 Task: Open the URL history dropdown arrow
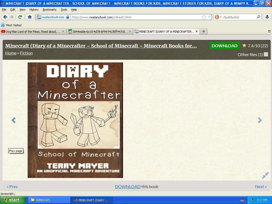coord(209,17)
